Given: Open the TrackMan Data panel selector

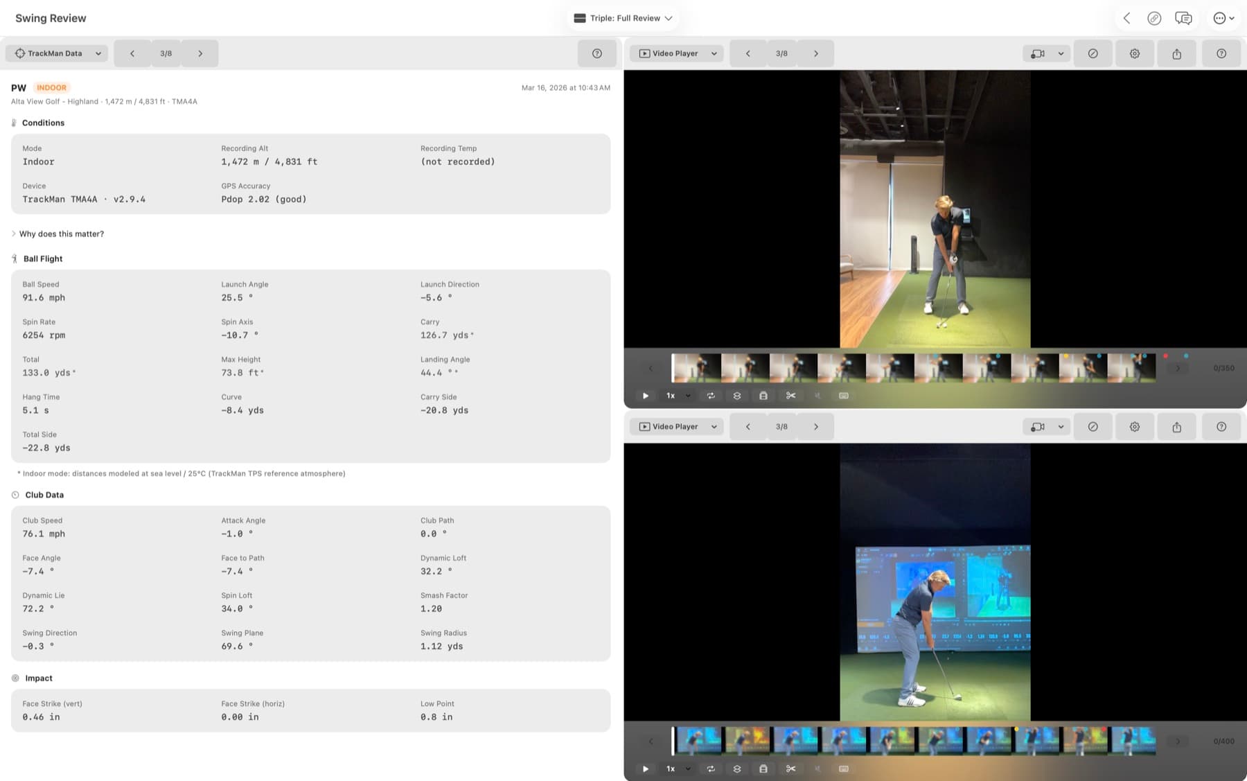Looking at the screenshot, I should [57, 53].
